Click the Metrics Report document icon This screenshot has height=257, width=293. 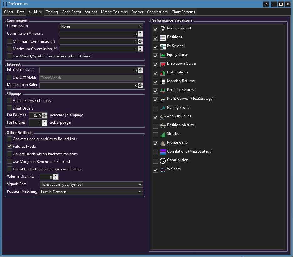click(163, 29)
